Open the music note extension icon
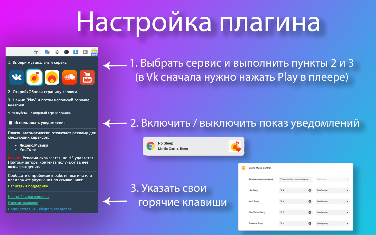This screenshot has width=376, height=235. 57,52
